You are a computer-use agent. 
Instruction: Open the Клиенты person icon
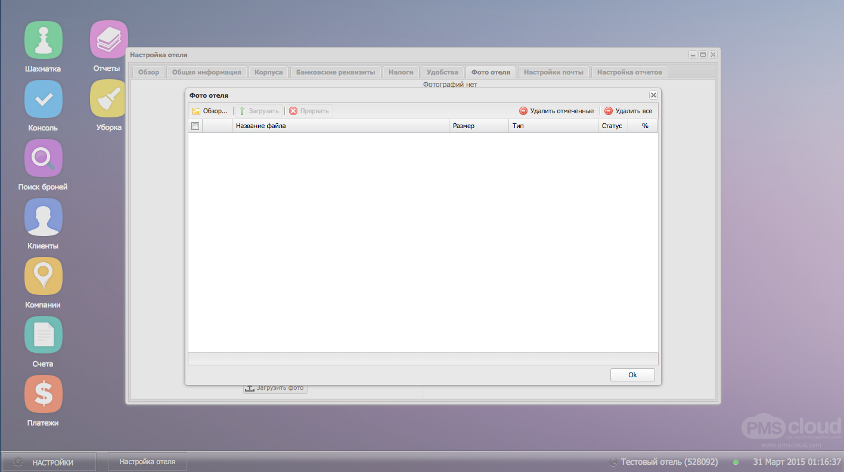43,217
